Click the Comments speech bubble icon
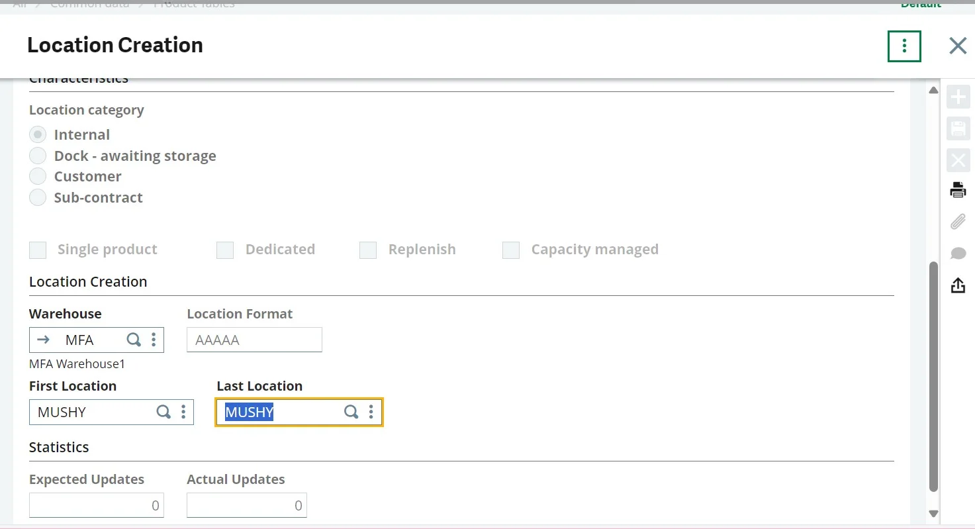975x529 pixels. pos(958,254)
